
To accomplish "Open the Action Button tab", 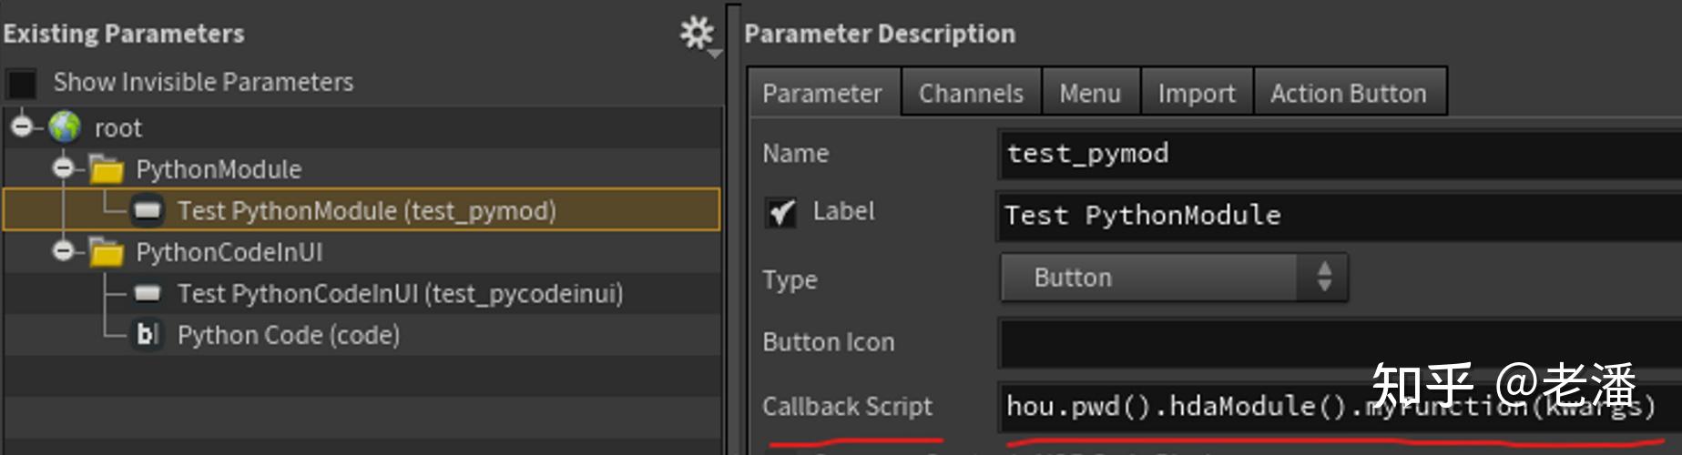I will [1349, 93].
